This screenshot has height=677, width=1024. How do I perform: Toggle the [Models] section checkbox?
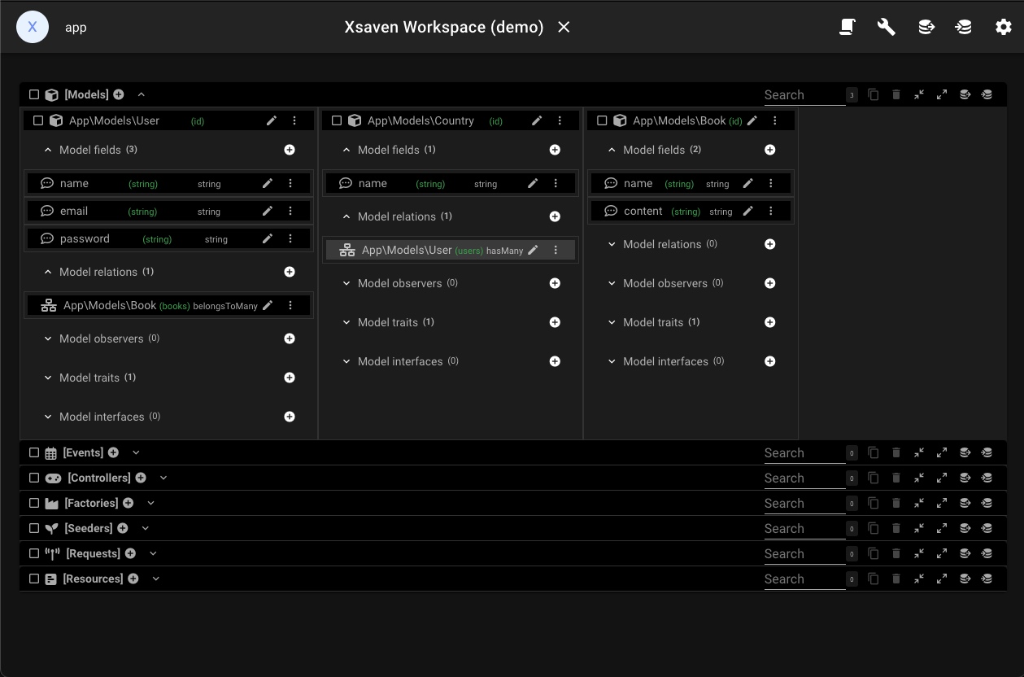click(34, 94)
